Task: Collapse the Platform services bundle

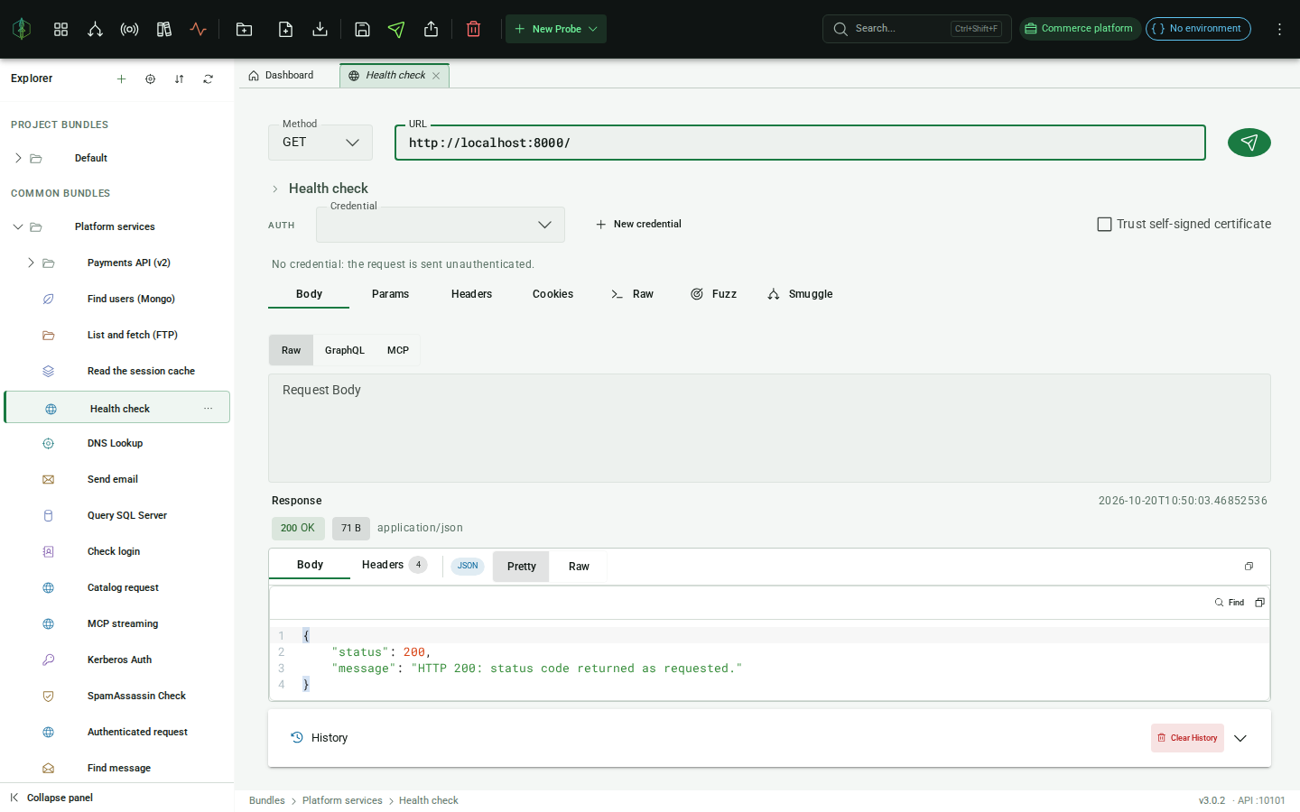Action: tap(18, 226)
